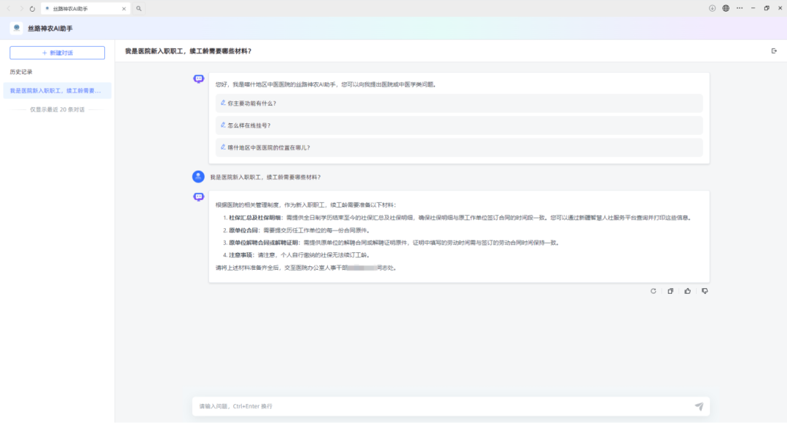The width and height of the screenshot is (787, 423).
Task: Click the exit icon in chat header
Action: point(774,51)
